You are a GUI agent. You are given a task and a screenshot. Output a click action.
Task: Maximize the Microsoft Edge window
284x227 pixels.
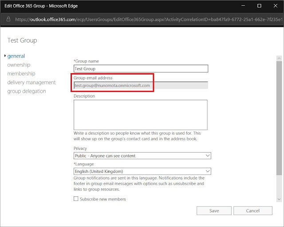click(x=259, y=6)
